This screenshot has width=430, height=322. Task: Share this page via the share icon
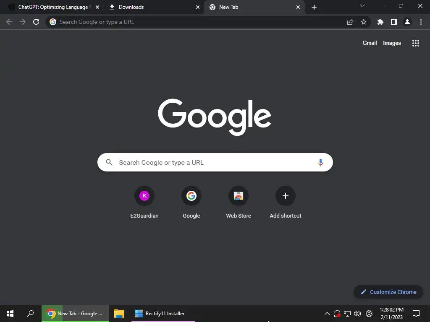[350, 22]
